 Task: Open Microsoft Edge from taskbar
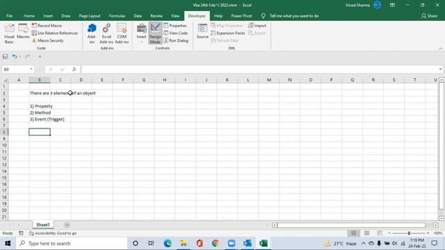168,244
